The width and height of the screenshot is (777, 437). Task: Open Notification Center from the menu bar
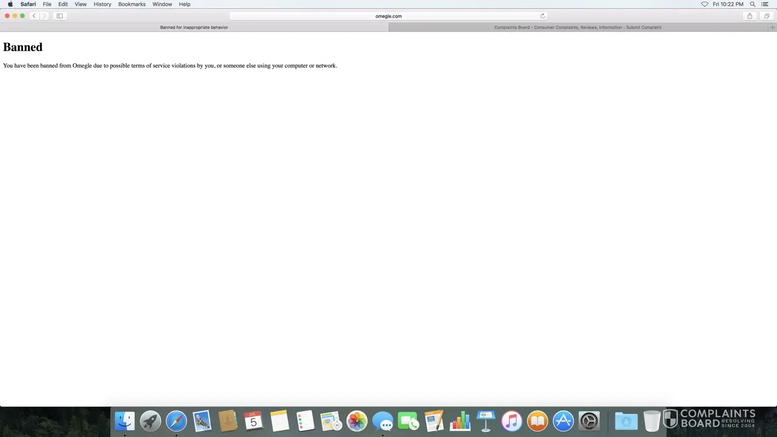click(x=765, y=4)
